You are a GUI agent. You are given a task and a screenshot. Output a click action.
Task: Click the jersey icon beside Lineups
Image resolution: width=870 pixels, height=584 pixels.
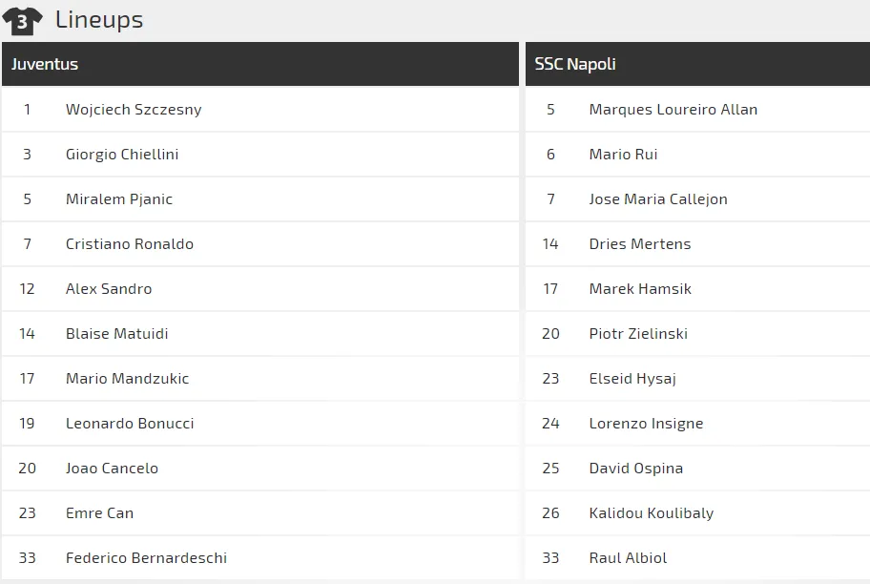tap(22, 20)
